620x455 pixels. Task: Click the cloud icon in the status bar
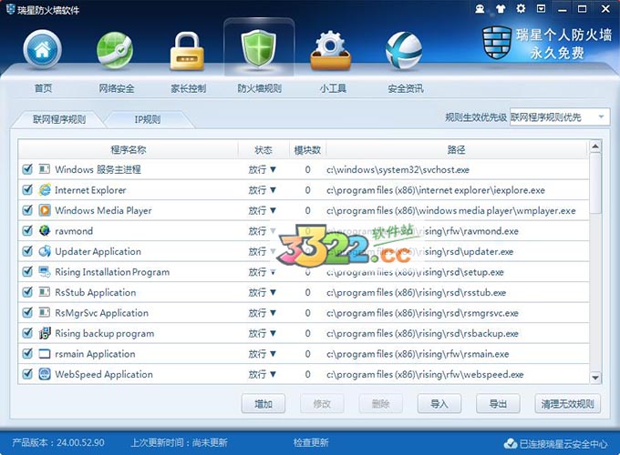511,443
